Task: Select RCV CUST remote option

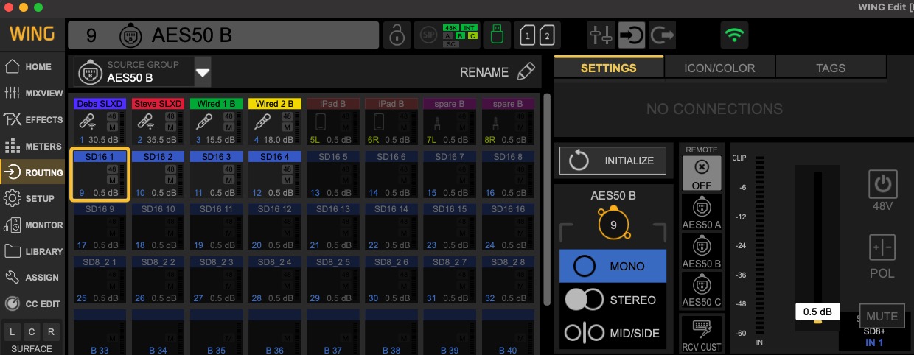Action: 701,333
